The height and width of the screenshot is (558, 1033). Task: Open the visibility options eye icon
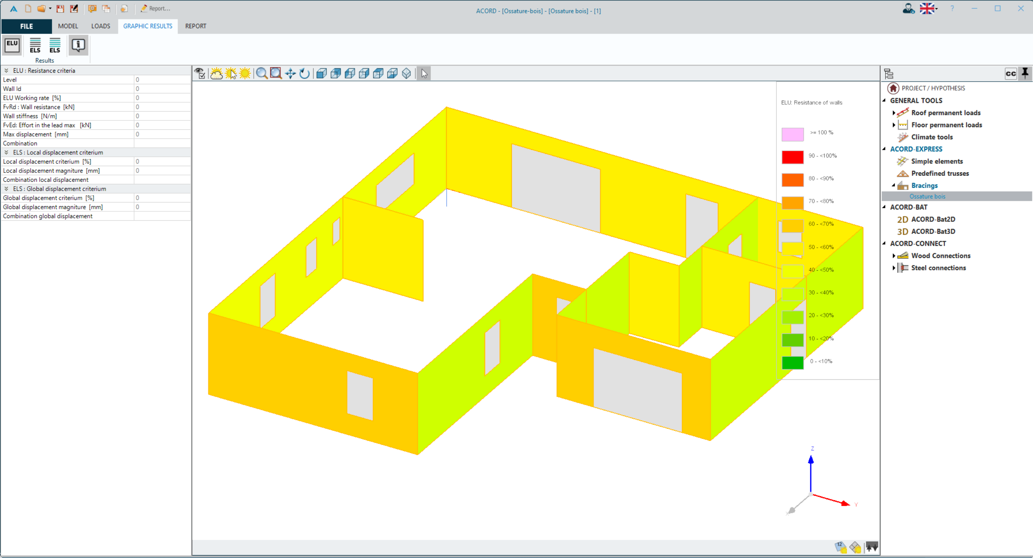(x=200, y=73)
